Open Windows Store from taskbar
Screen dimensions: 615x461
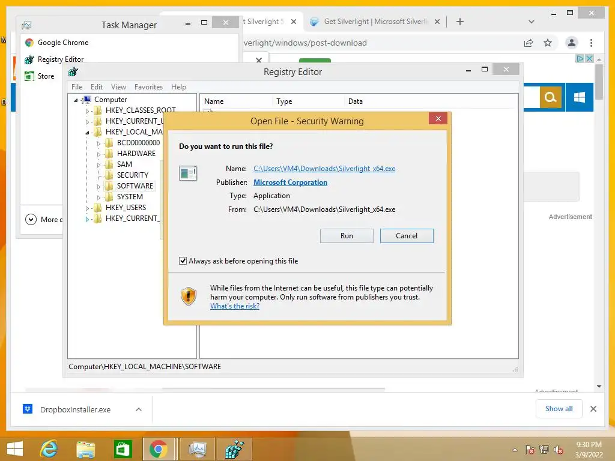(123, 449)
